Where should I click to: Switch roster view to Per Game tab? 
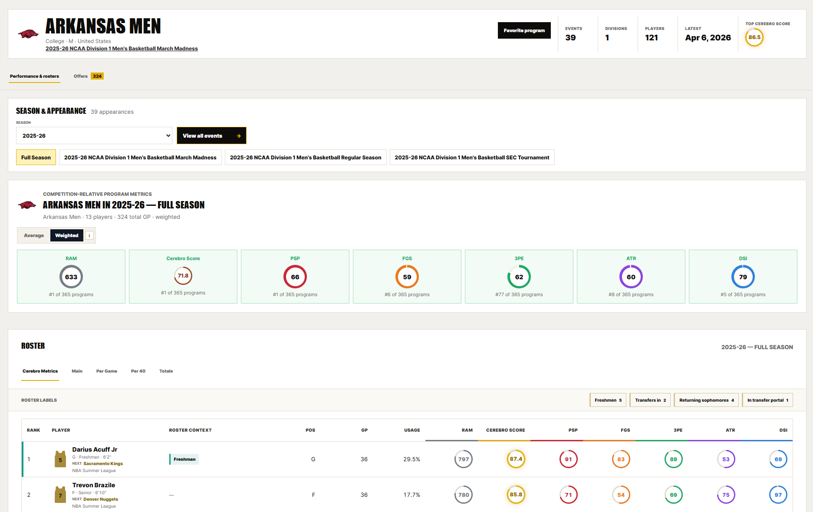(107, 371)
